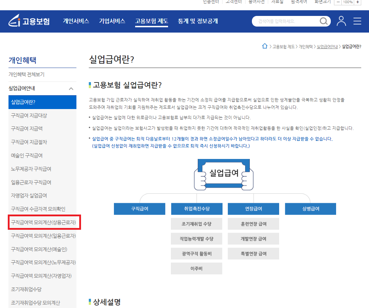The width and height of the screenshot is (369, 308).
Task: Click the home icon in the breadcrumb
Action: (265, 46)
